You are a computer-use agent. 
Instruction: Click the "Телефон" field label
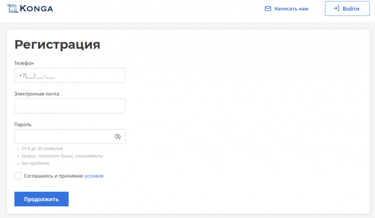[24, 63]
